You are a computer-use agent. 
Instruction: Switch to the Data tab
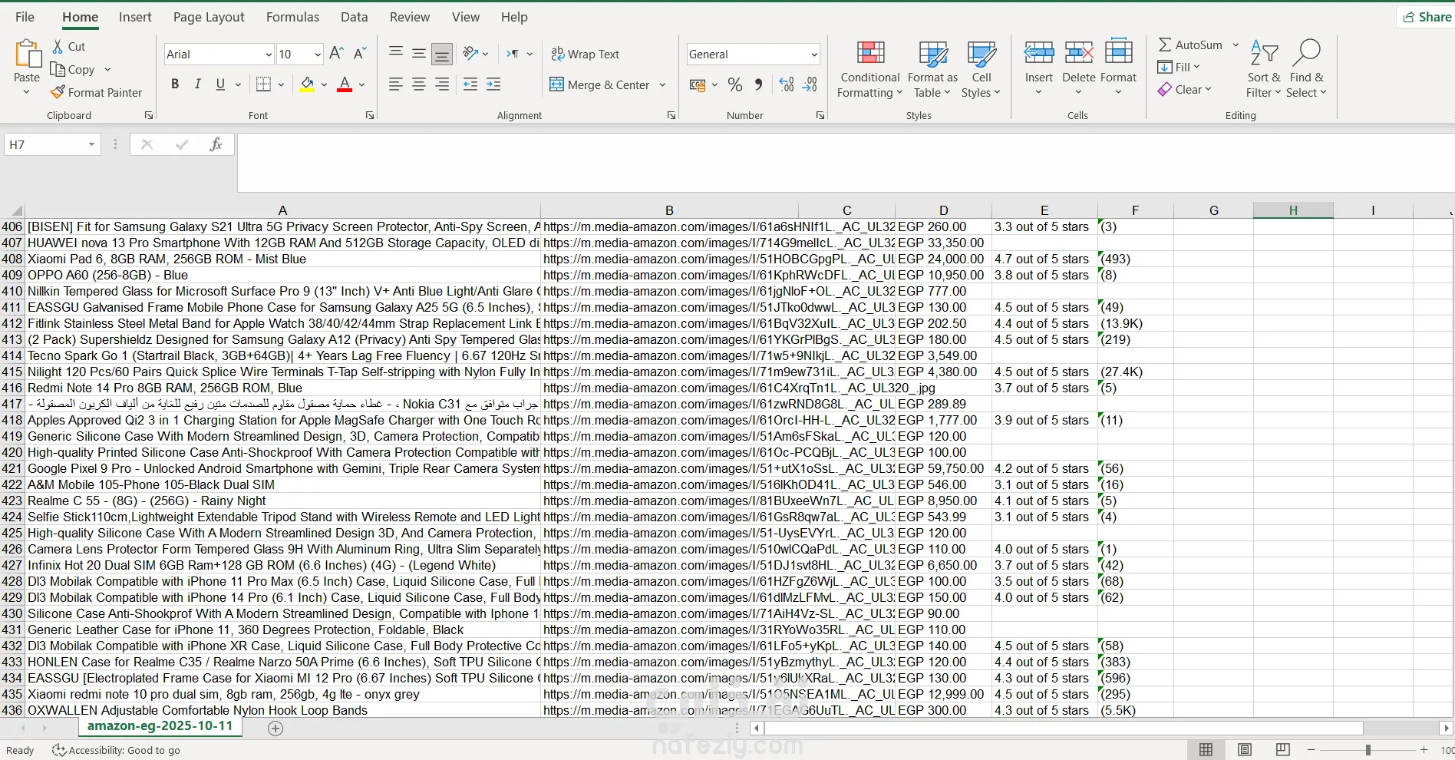tap(354, 17)
